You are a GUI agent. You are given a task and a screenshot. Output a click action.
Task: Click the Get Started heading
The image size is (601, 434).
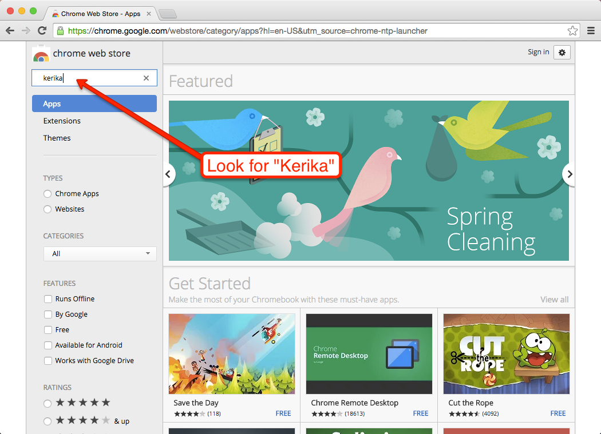(209, 284)
